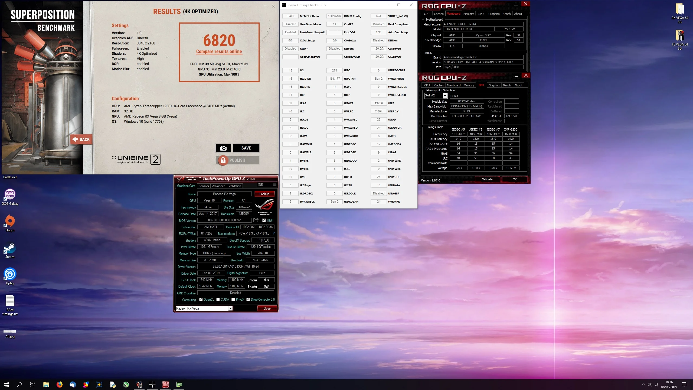Open the Origin desktop shortcut
This screenshot has height=390, width=693.
pyautogui.click(x=10, y=223)
